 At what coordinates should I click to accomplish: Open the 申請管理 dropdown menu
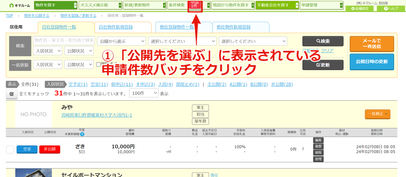pyautogui.click(x=321, y=5)
